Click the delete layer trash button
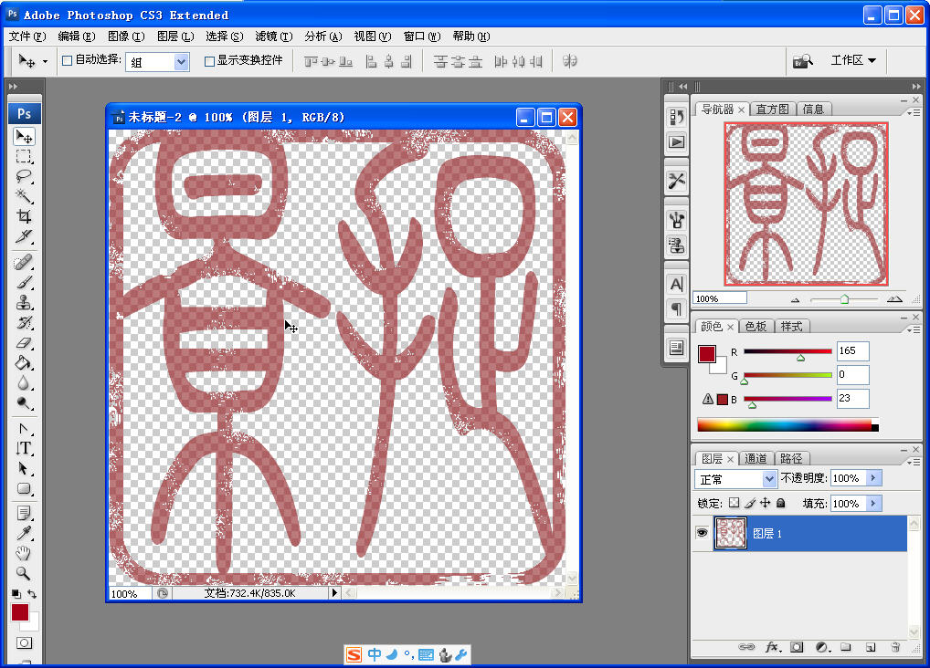The height and width of the screenshot is (668, 930). [x=894, y=647]
